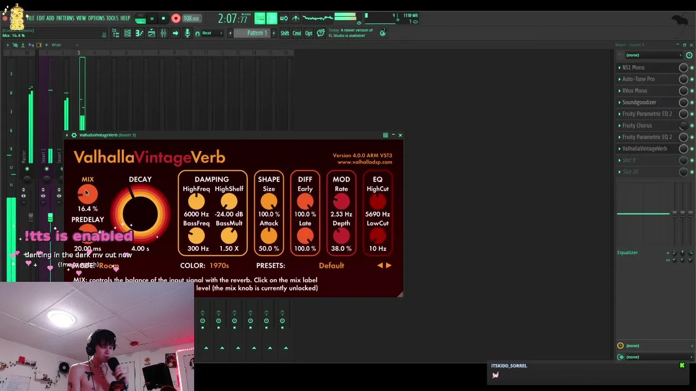Click the plus button next to Pattern 1
The image size is (696, 391).
(274, 33)
